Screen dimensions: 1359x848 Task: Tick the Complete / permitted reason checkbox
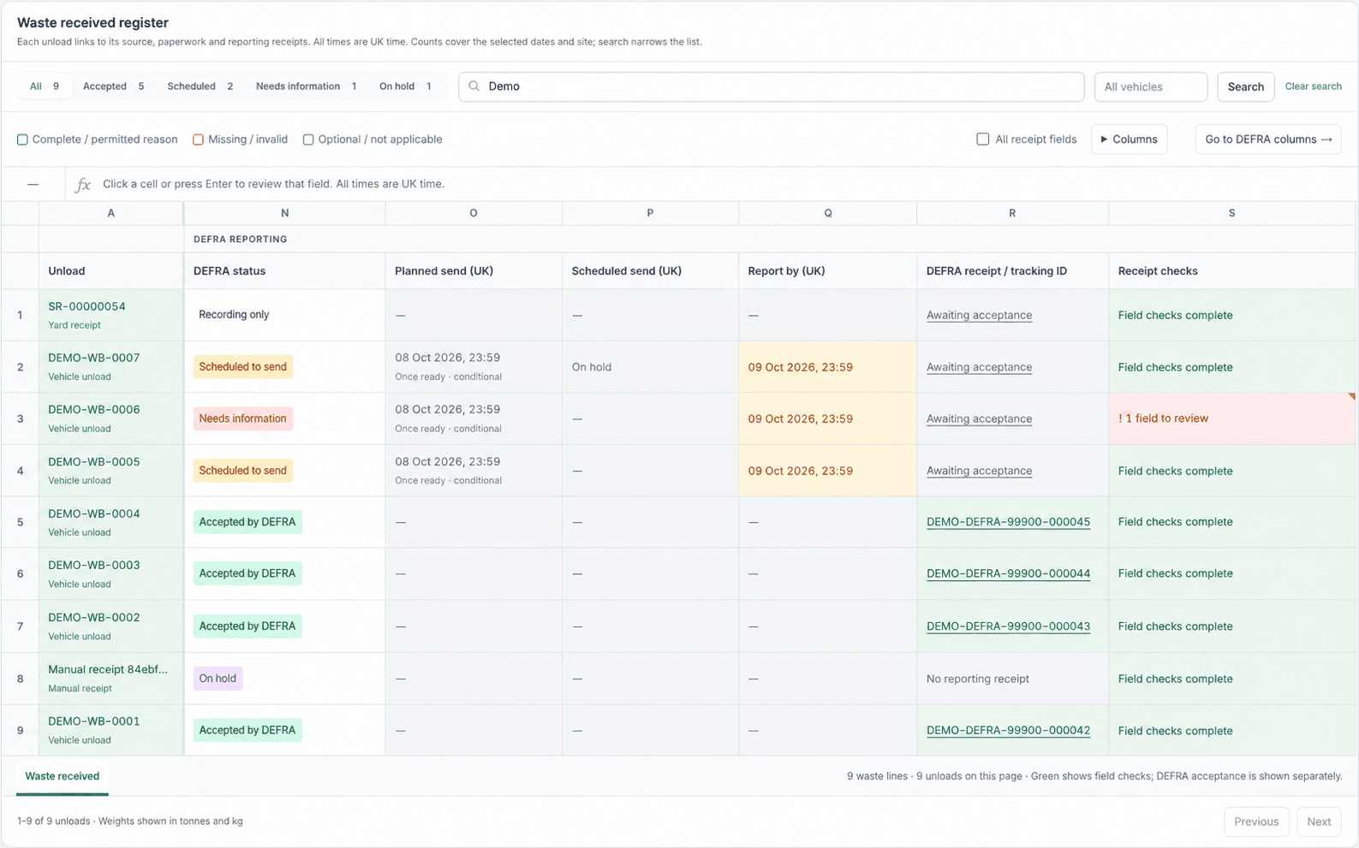[x=23, y=139]
